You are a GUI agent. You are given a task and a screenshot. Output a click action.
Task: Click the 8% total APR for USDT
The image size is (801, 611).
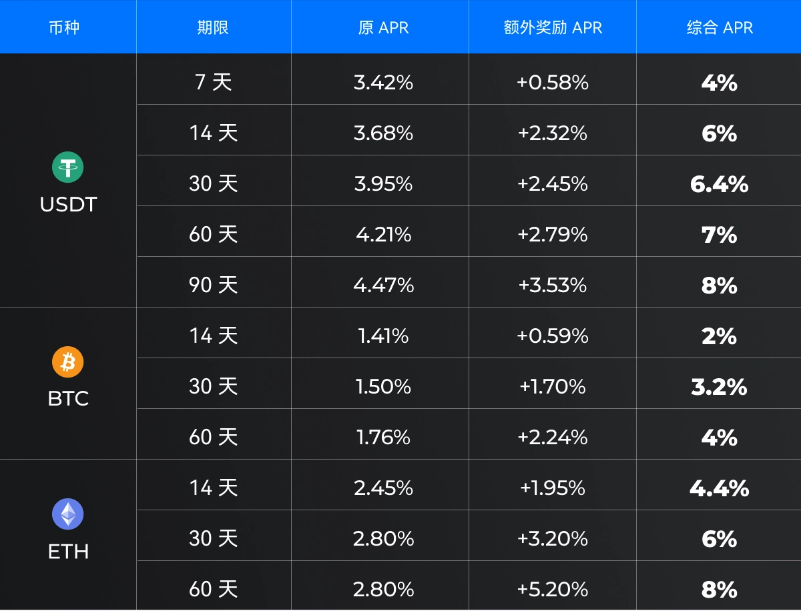[719, 285]
